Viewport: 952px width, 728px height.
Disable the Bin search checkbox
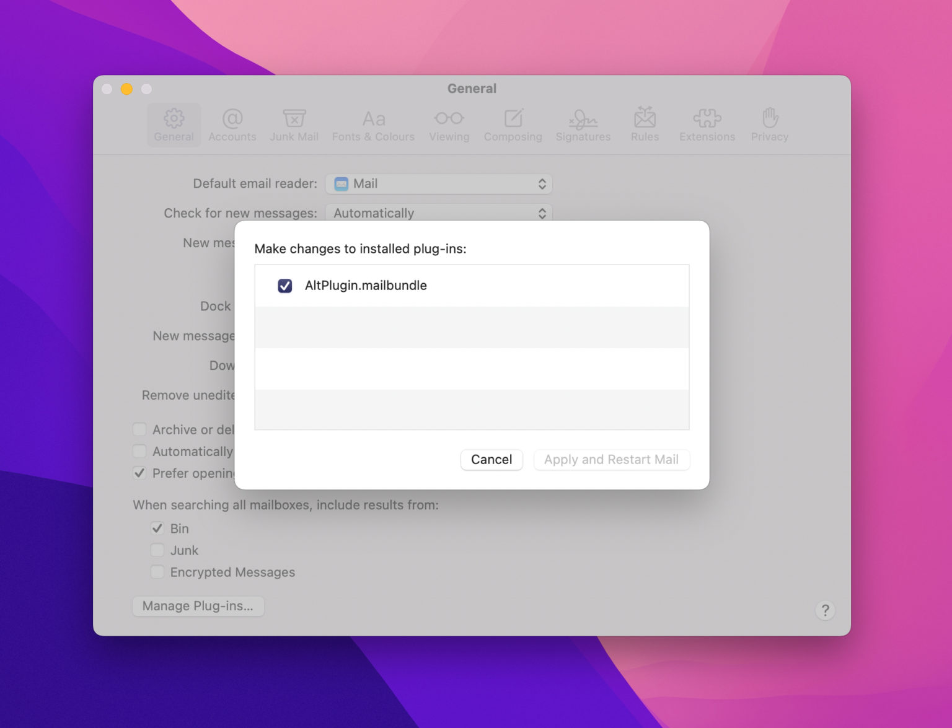[x=157, y=528]
